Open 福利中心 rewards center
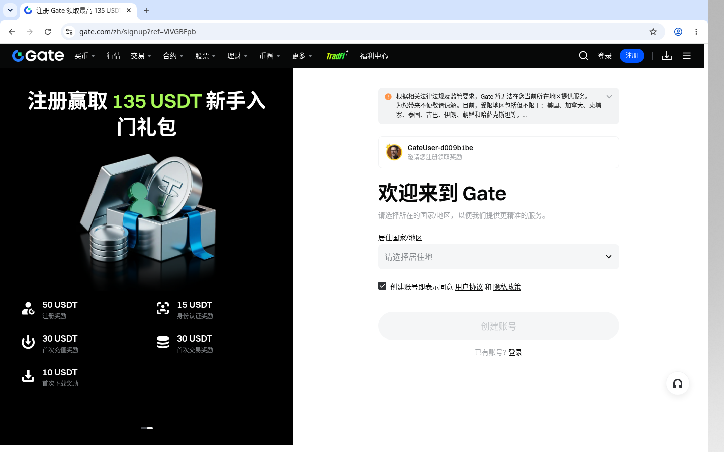 pos(374,56)
